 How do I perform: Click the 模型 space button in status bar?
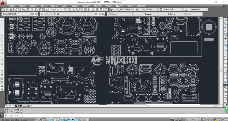click(172, 120)
